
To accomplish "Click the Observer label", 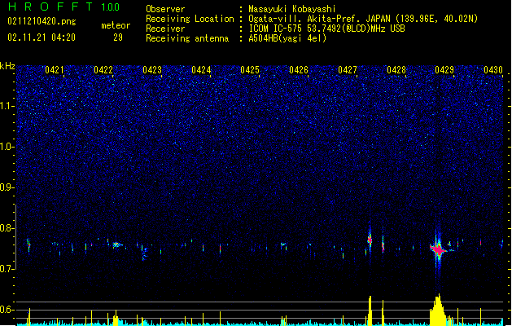I will coord(165,9).
